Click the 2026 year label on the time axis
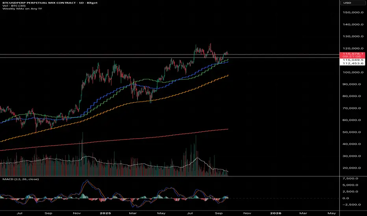The width and height of the screenshot is (367, 216). 276,213
